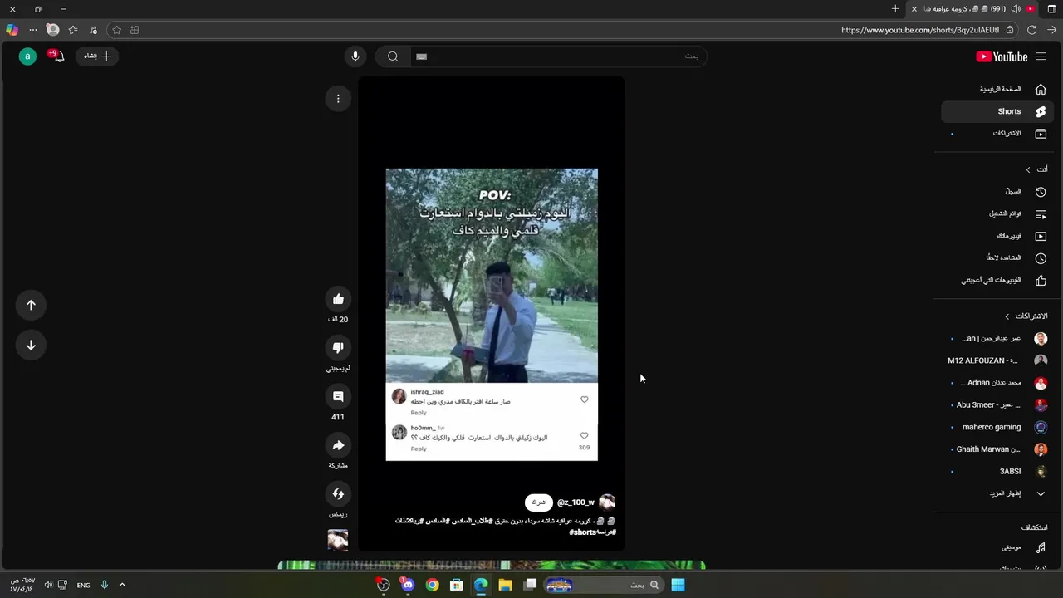Screen dimensions: 1063x598
Task: Go to the previous Short with the up arrow
Action: click(31, 305)
